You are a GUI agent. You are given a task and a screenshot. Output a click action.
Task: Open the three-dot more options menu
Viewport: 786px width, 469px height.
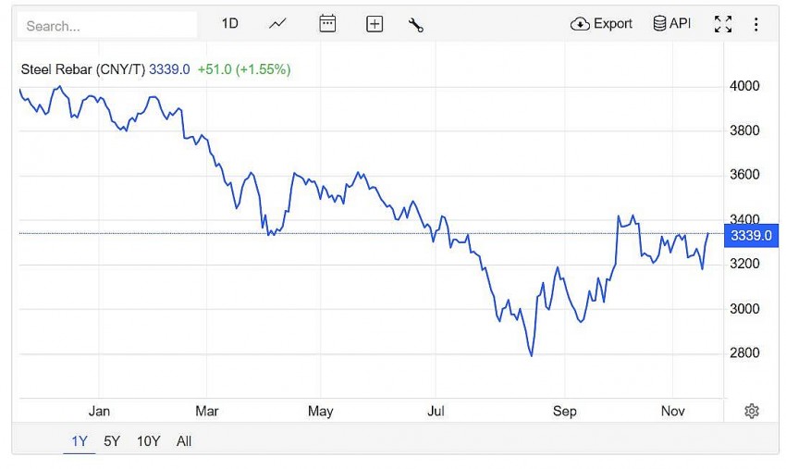pyautogui.click(x=755, y=24)
